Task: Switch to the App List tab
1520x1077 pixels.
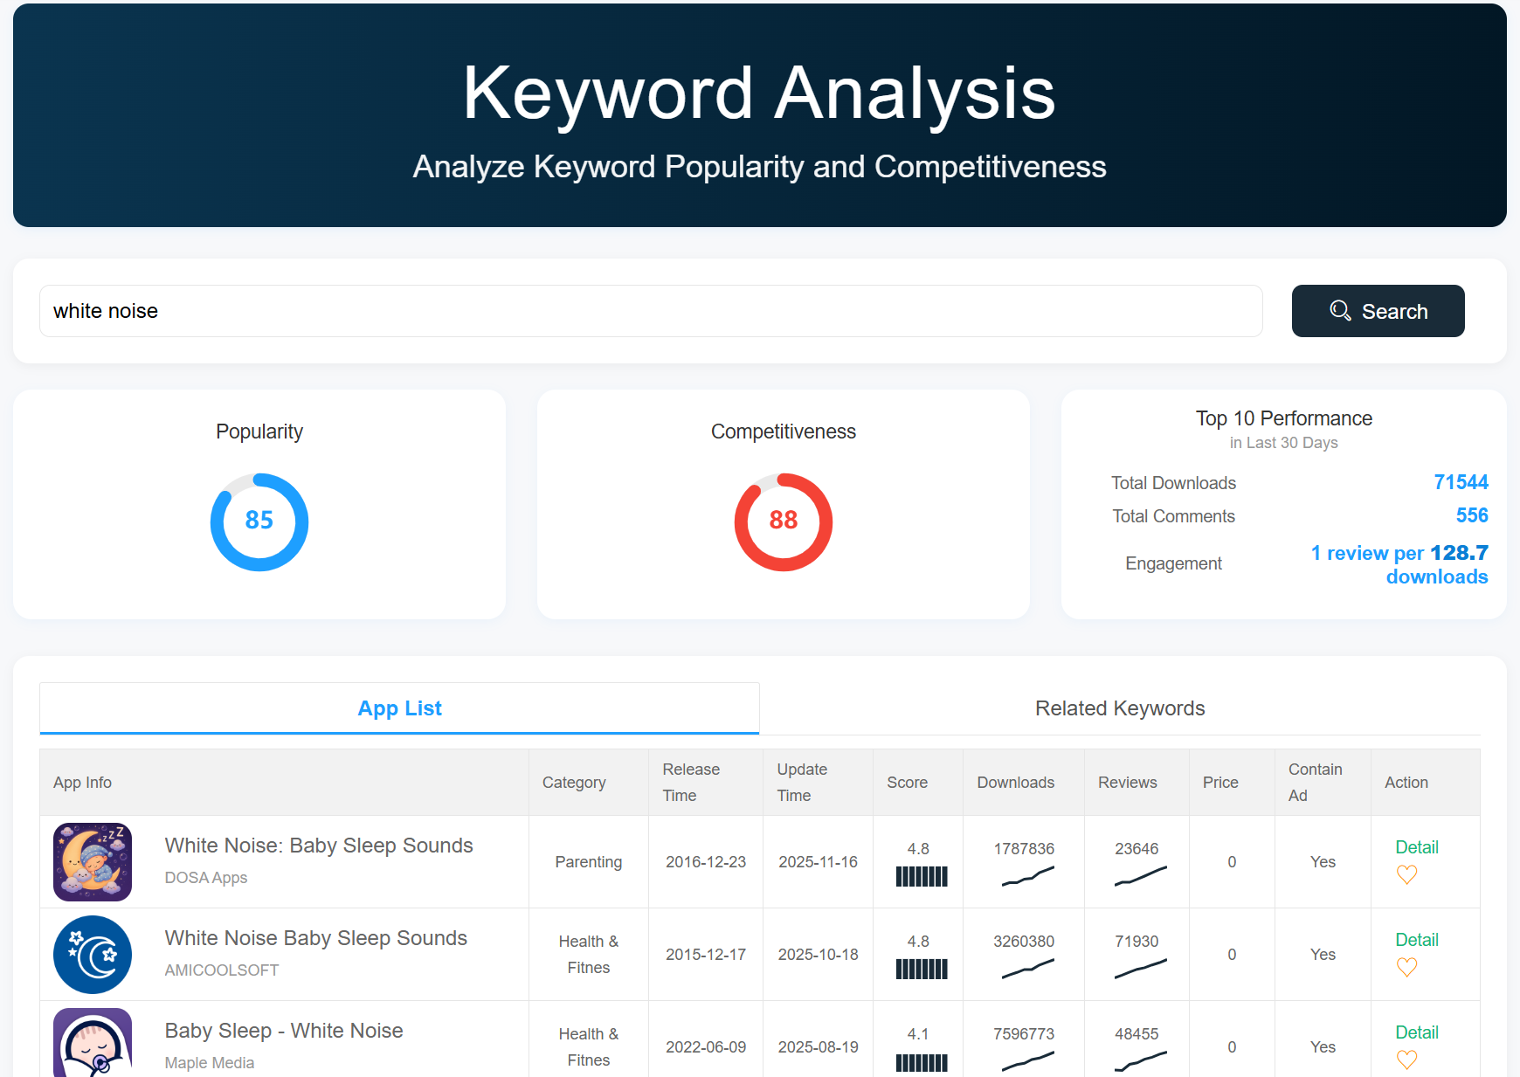Action: point(399,708)
